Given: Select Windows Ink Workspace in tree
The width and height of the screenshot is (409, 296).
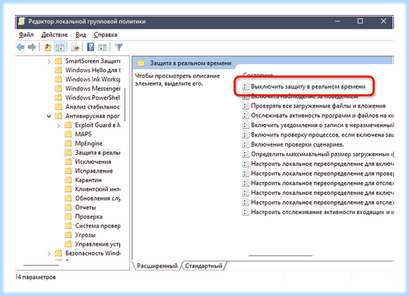Looking at the screenshot, I should coord(93,79).
